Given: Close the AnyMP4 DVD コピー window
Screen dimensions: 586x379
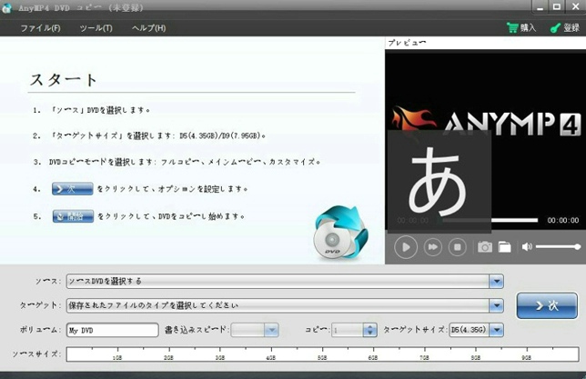Looking at the screenshot, I should click(575, 6).
